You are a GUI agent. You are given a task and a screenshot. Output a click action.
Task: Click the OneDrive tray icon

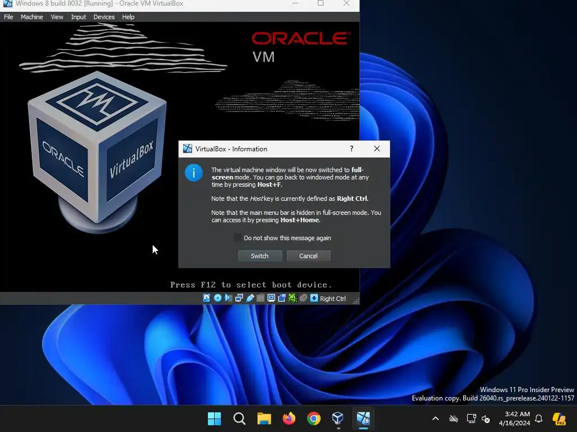(x=454, y=418)
